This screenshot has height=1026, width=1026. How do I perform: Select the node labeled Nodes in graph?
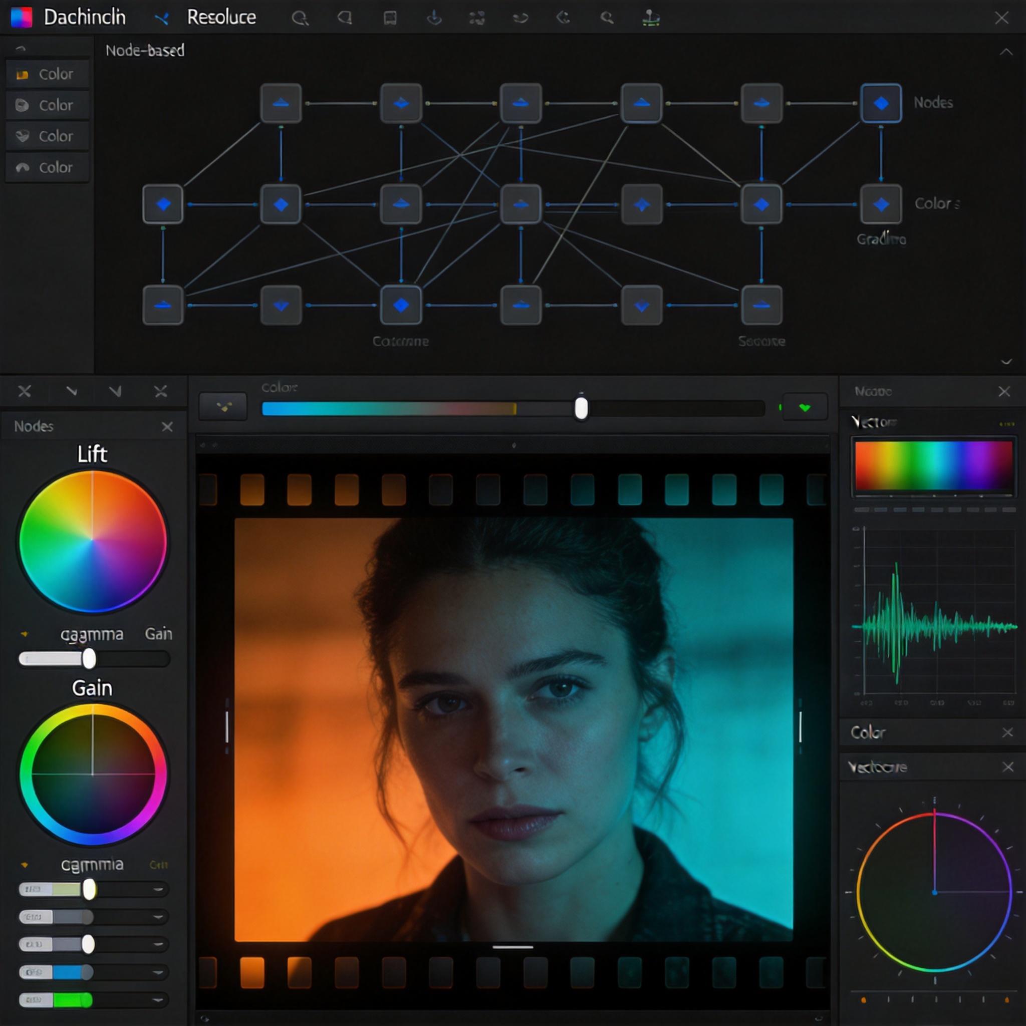click(x=881, y=103)
